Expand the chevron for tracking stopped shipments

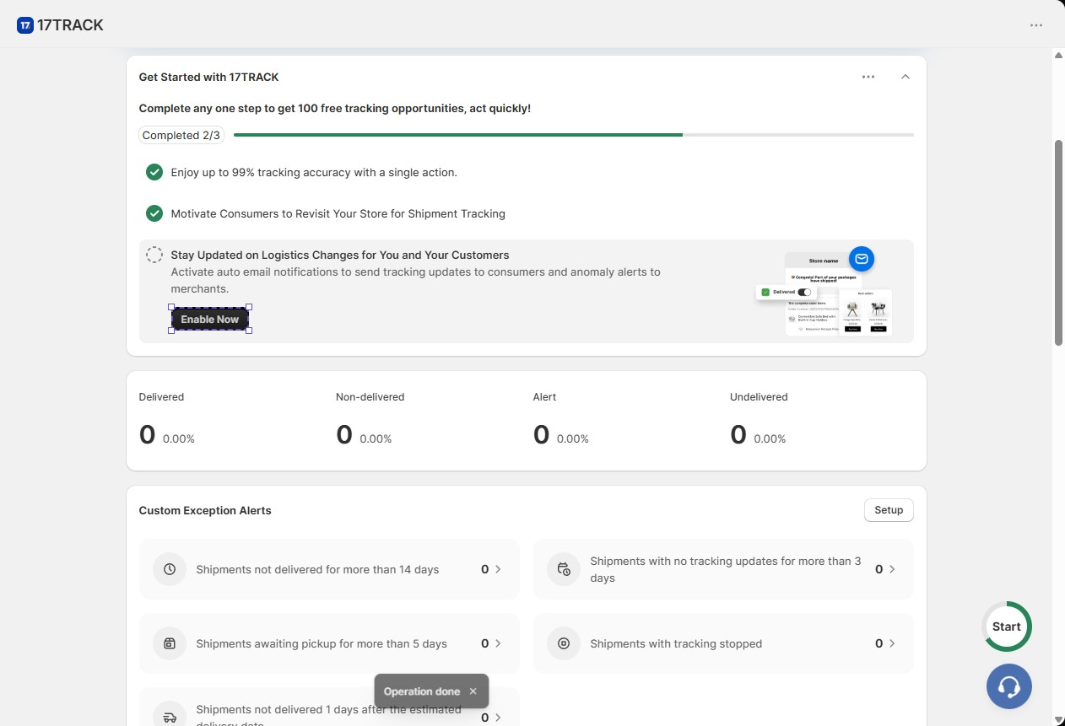pos(892,643)
